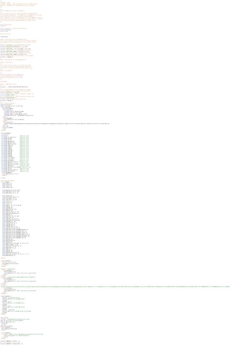Click the '<IfModule mod_expires.c>' opening tag
231x345 pixels.
point(6,133)
